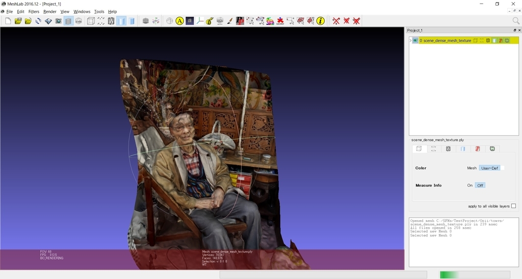522x279 pixels.
Task: Select faces in rectangular region icon
Action: [x=300, y=21]
